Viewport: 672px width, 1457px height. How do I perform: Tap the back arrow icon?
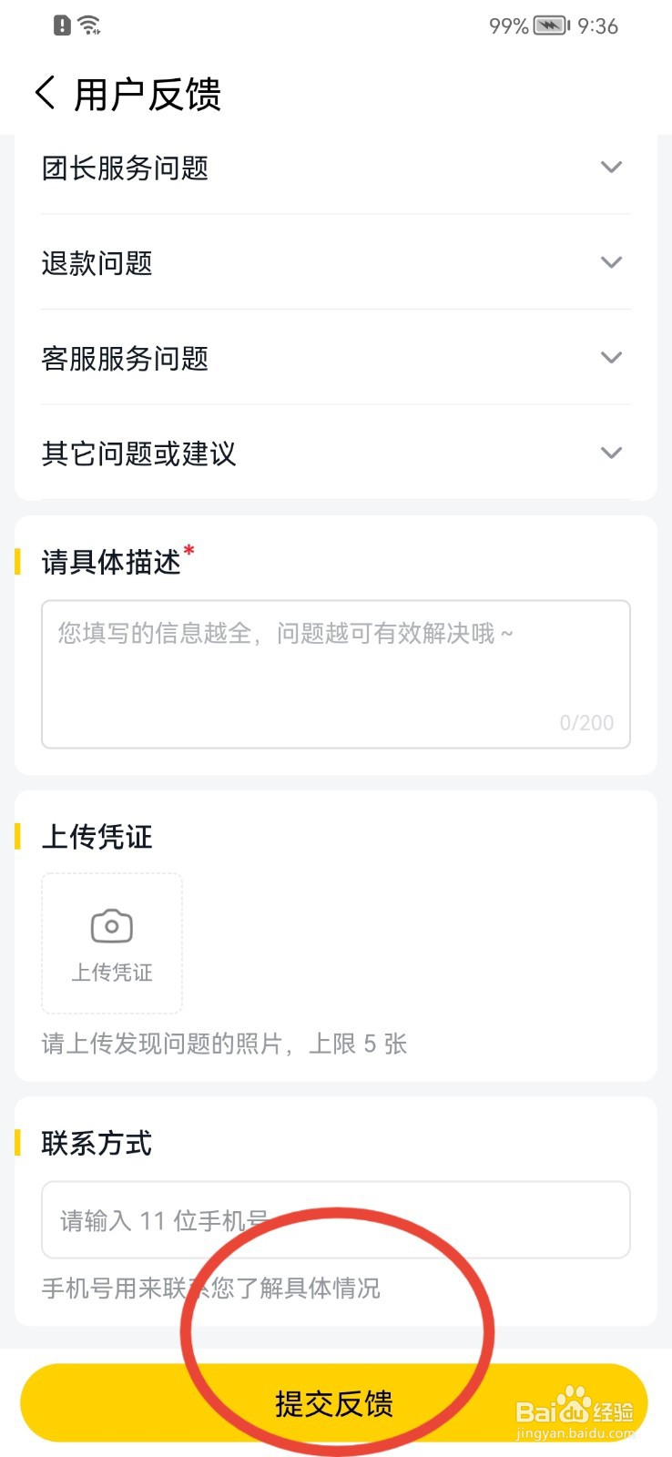[46, 93]
